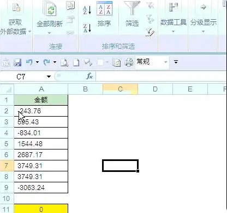Click the 全部刷新 refresh all icon
This screenshot has height=213, width=227.
(50, 9)
